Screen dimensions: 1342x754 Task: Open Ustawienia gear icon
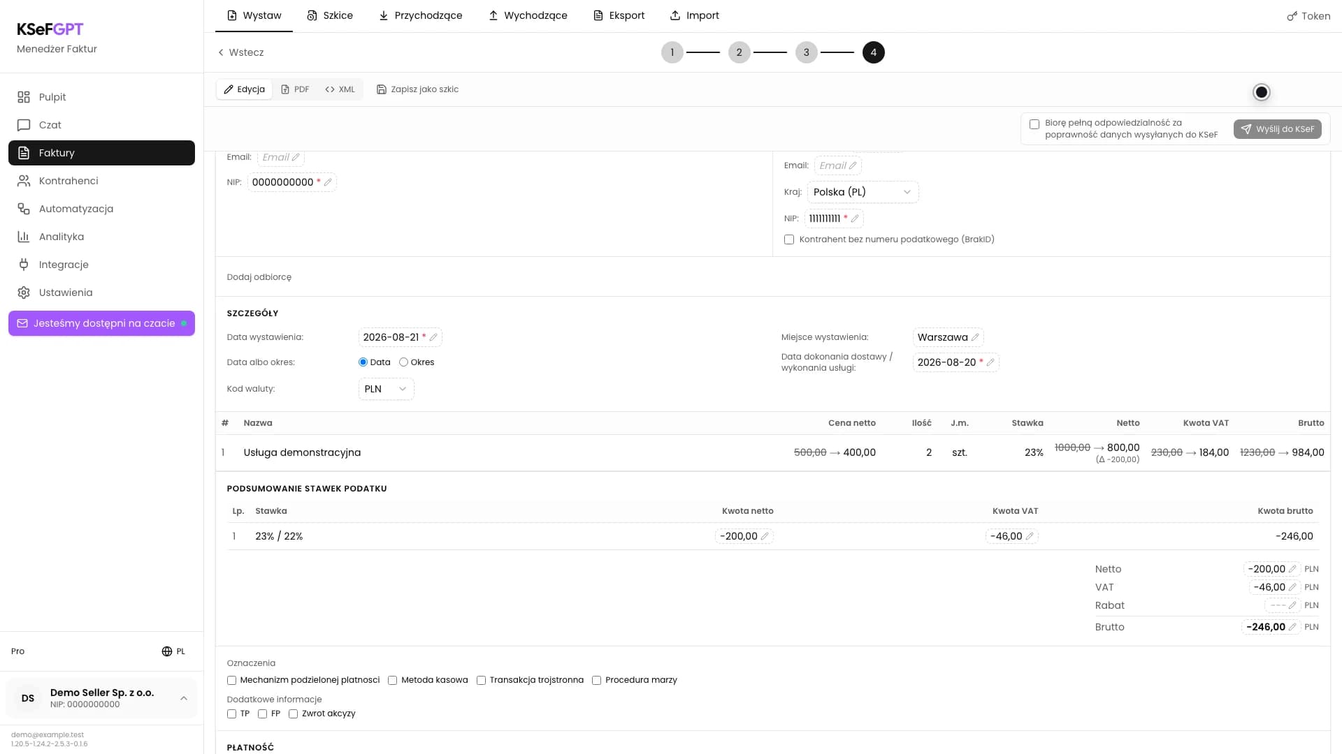click(x=24, y=293)
